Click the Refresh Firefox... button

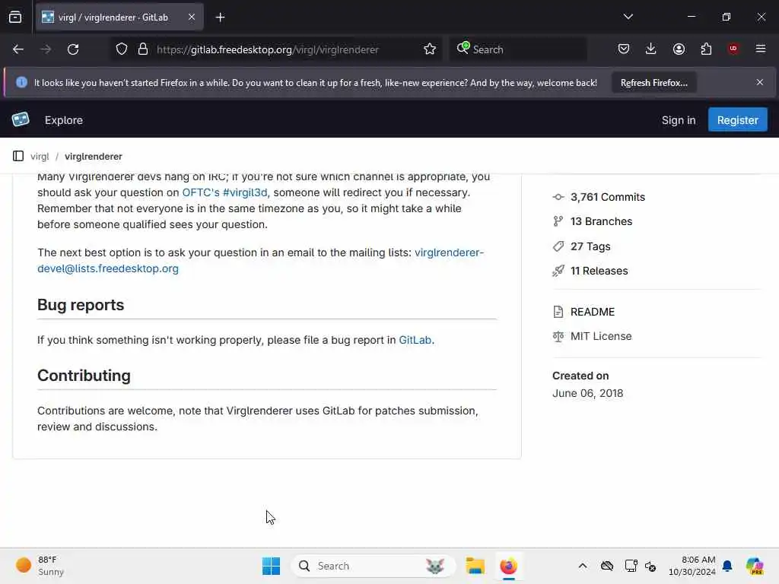tap(653, 83)
